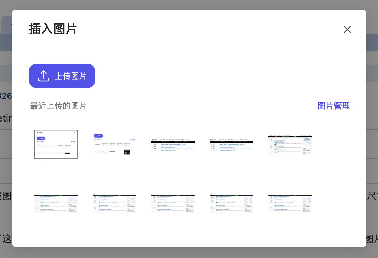Click the 最近上传的图片 section label
This screenshot has height=258, width=378.
click(x=58, y=106)
